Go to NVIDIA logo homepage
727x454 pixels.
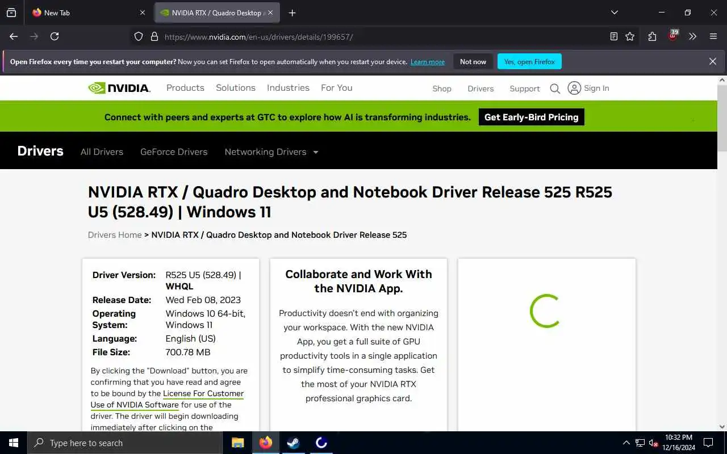[x=119, y=88]
